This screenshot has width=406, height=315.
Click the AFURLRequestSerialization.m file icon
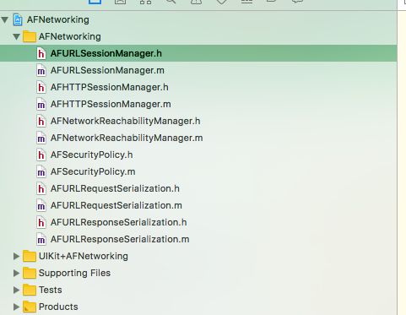click(41, 205)
